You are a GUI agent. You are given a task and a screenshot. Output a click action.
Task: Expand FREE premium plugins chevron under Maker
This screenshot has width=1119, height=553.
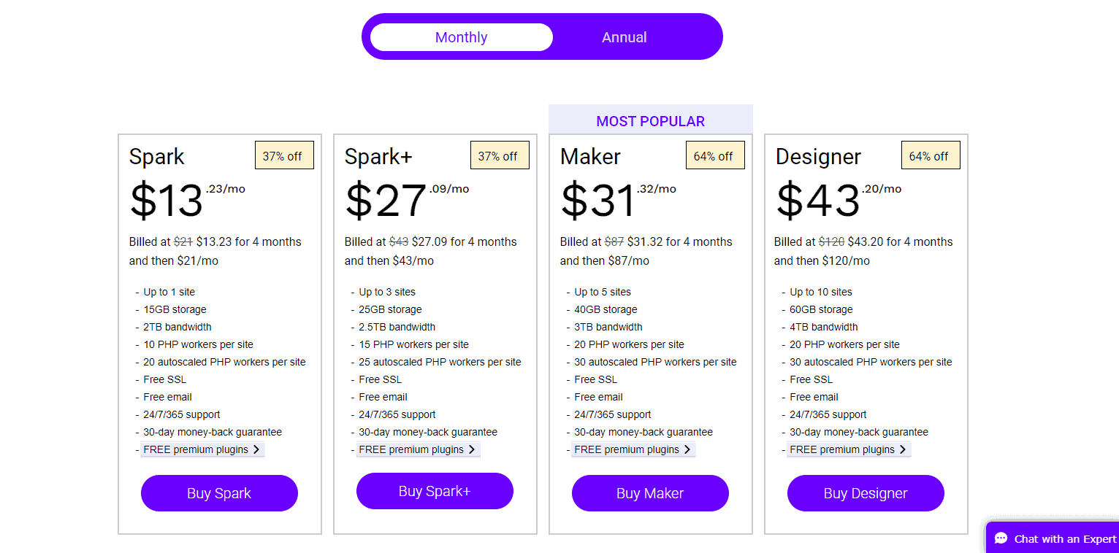[x=687, y=449]
